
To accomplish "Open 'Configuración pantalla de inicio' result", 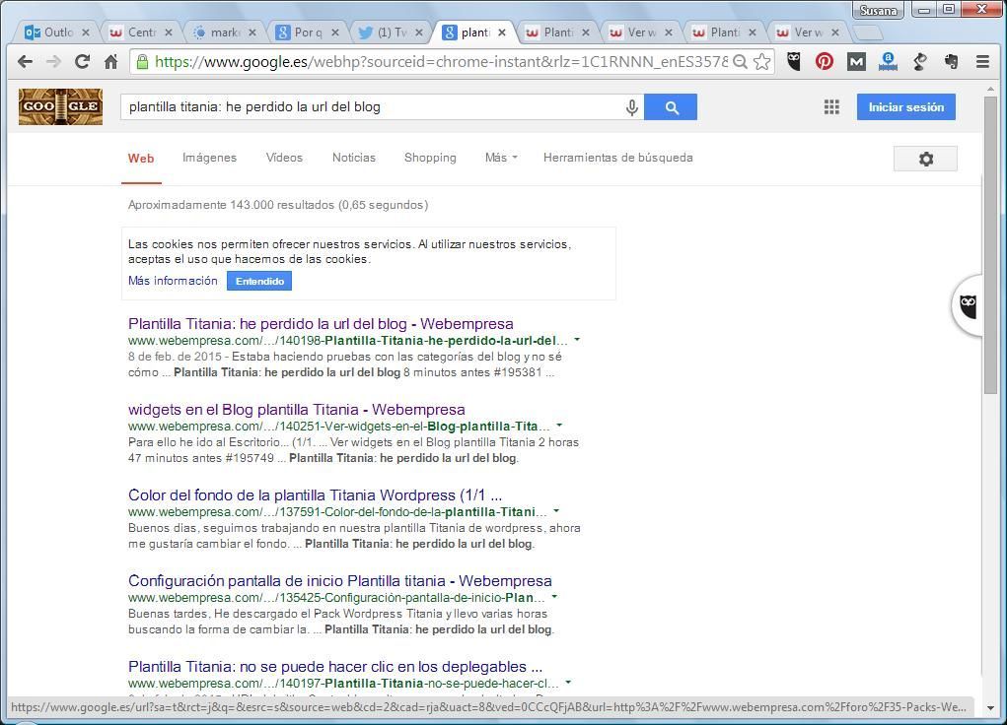I will 339,580.
